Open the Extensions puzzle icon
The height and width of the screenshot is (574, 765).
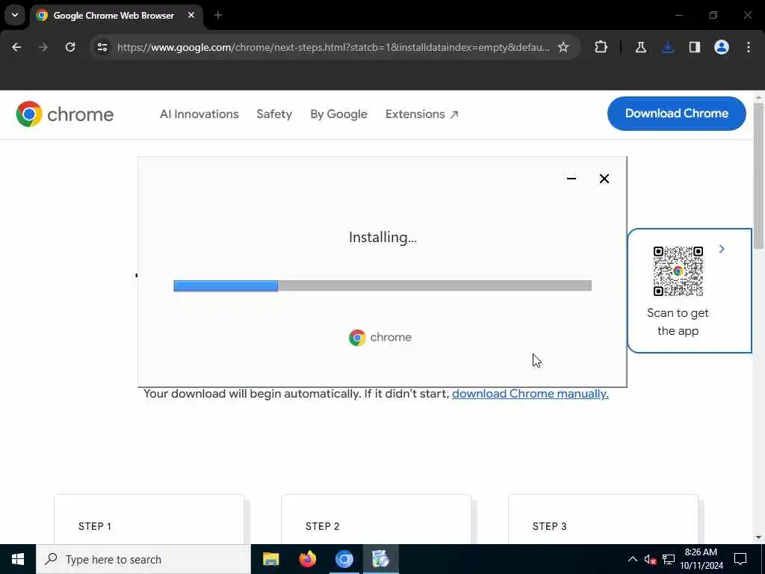601,47
